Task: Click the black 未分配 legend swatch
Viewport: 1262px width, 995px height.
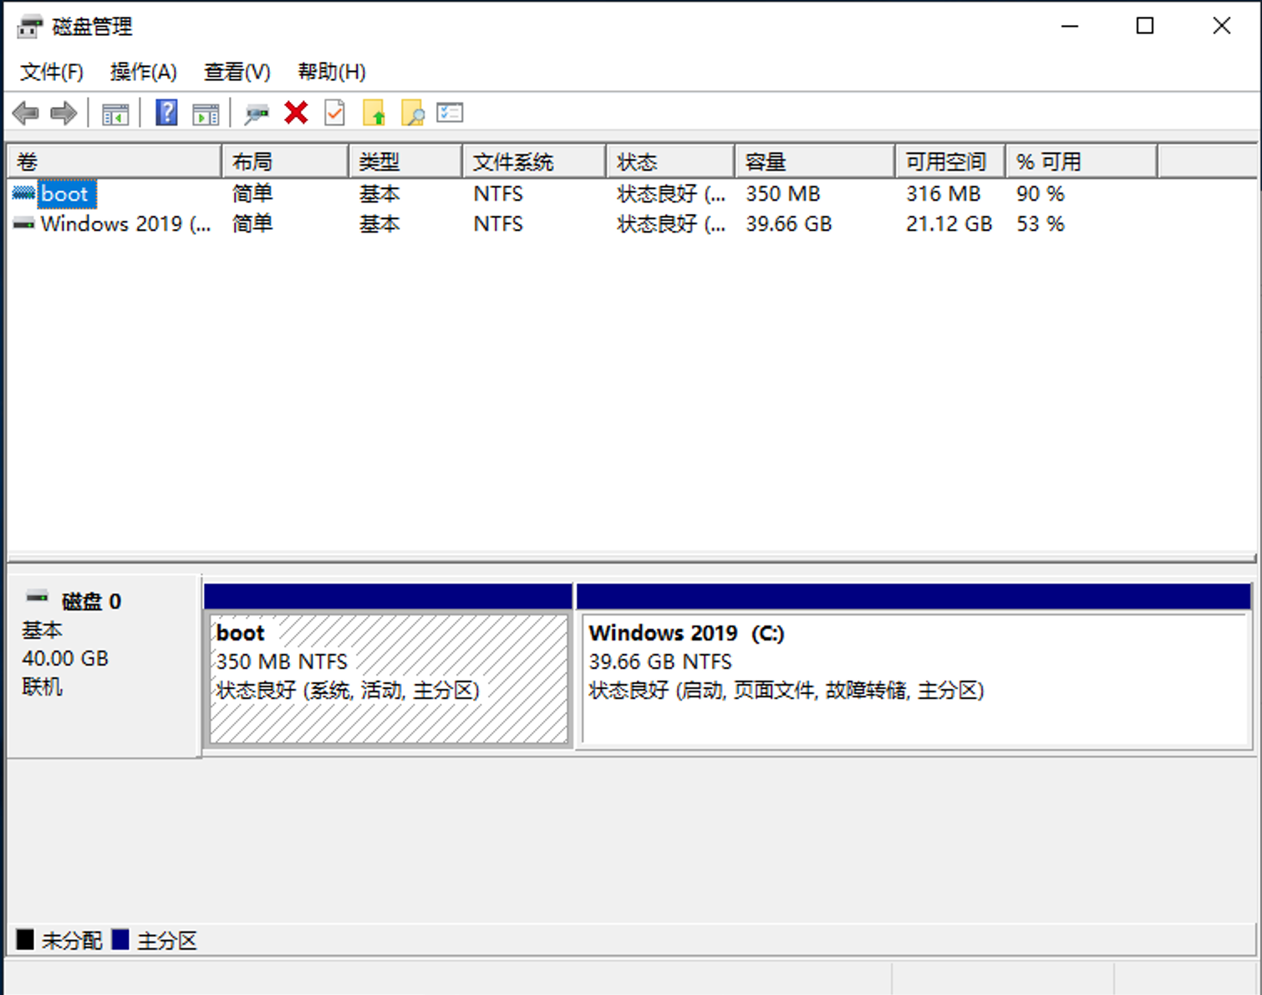Action: pos(25,939)
